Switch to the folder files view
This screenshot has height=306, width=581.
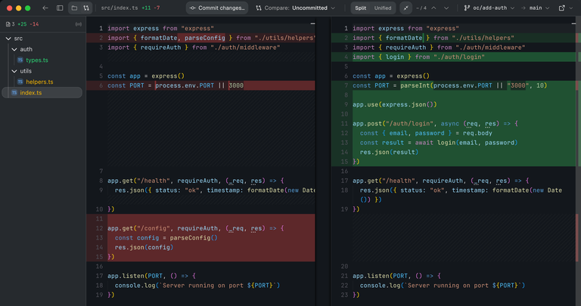[x=74, y=8]
